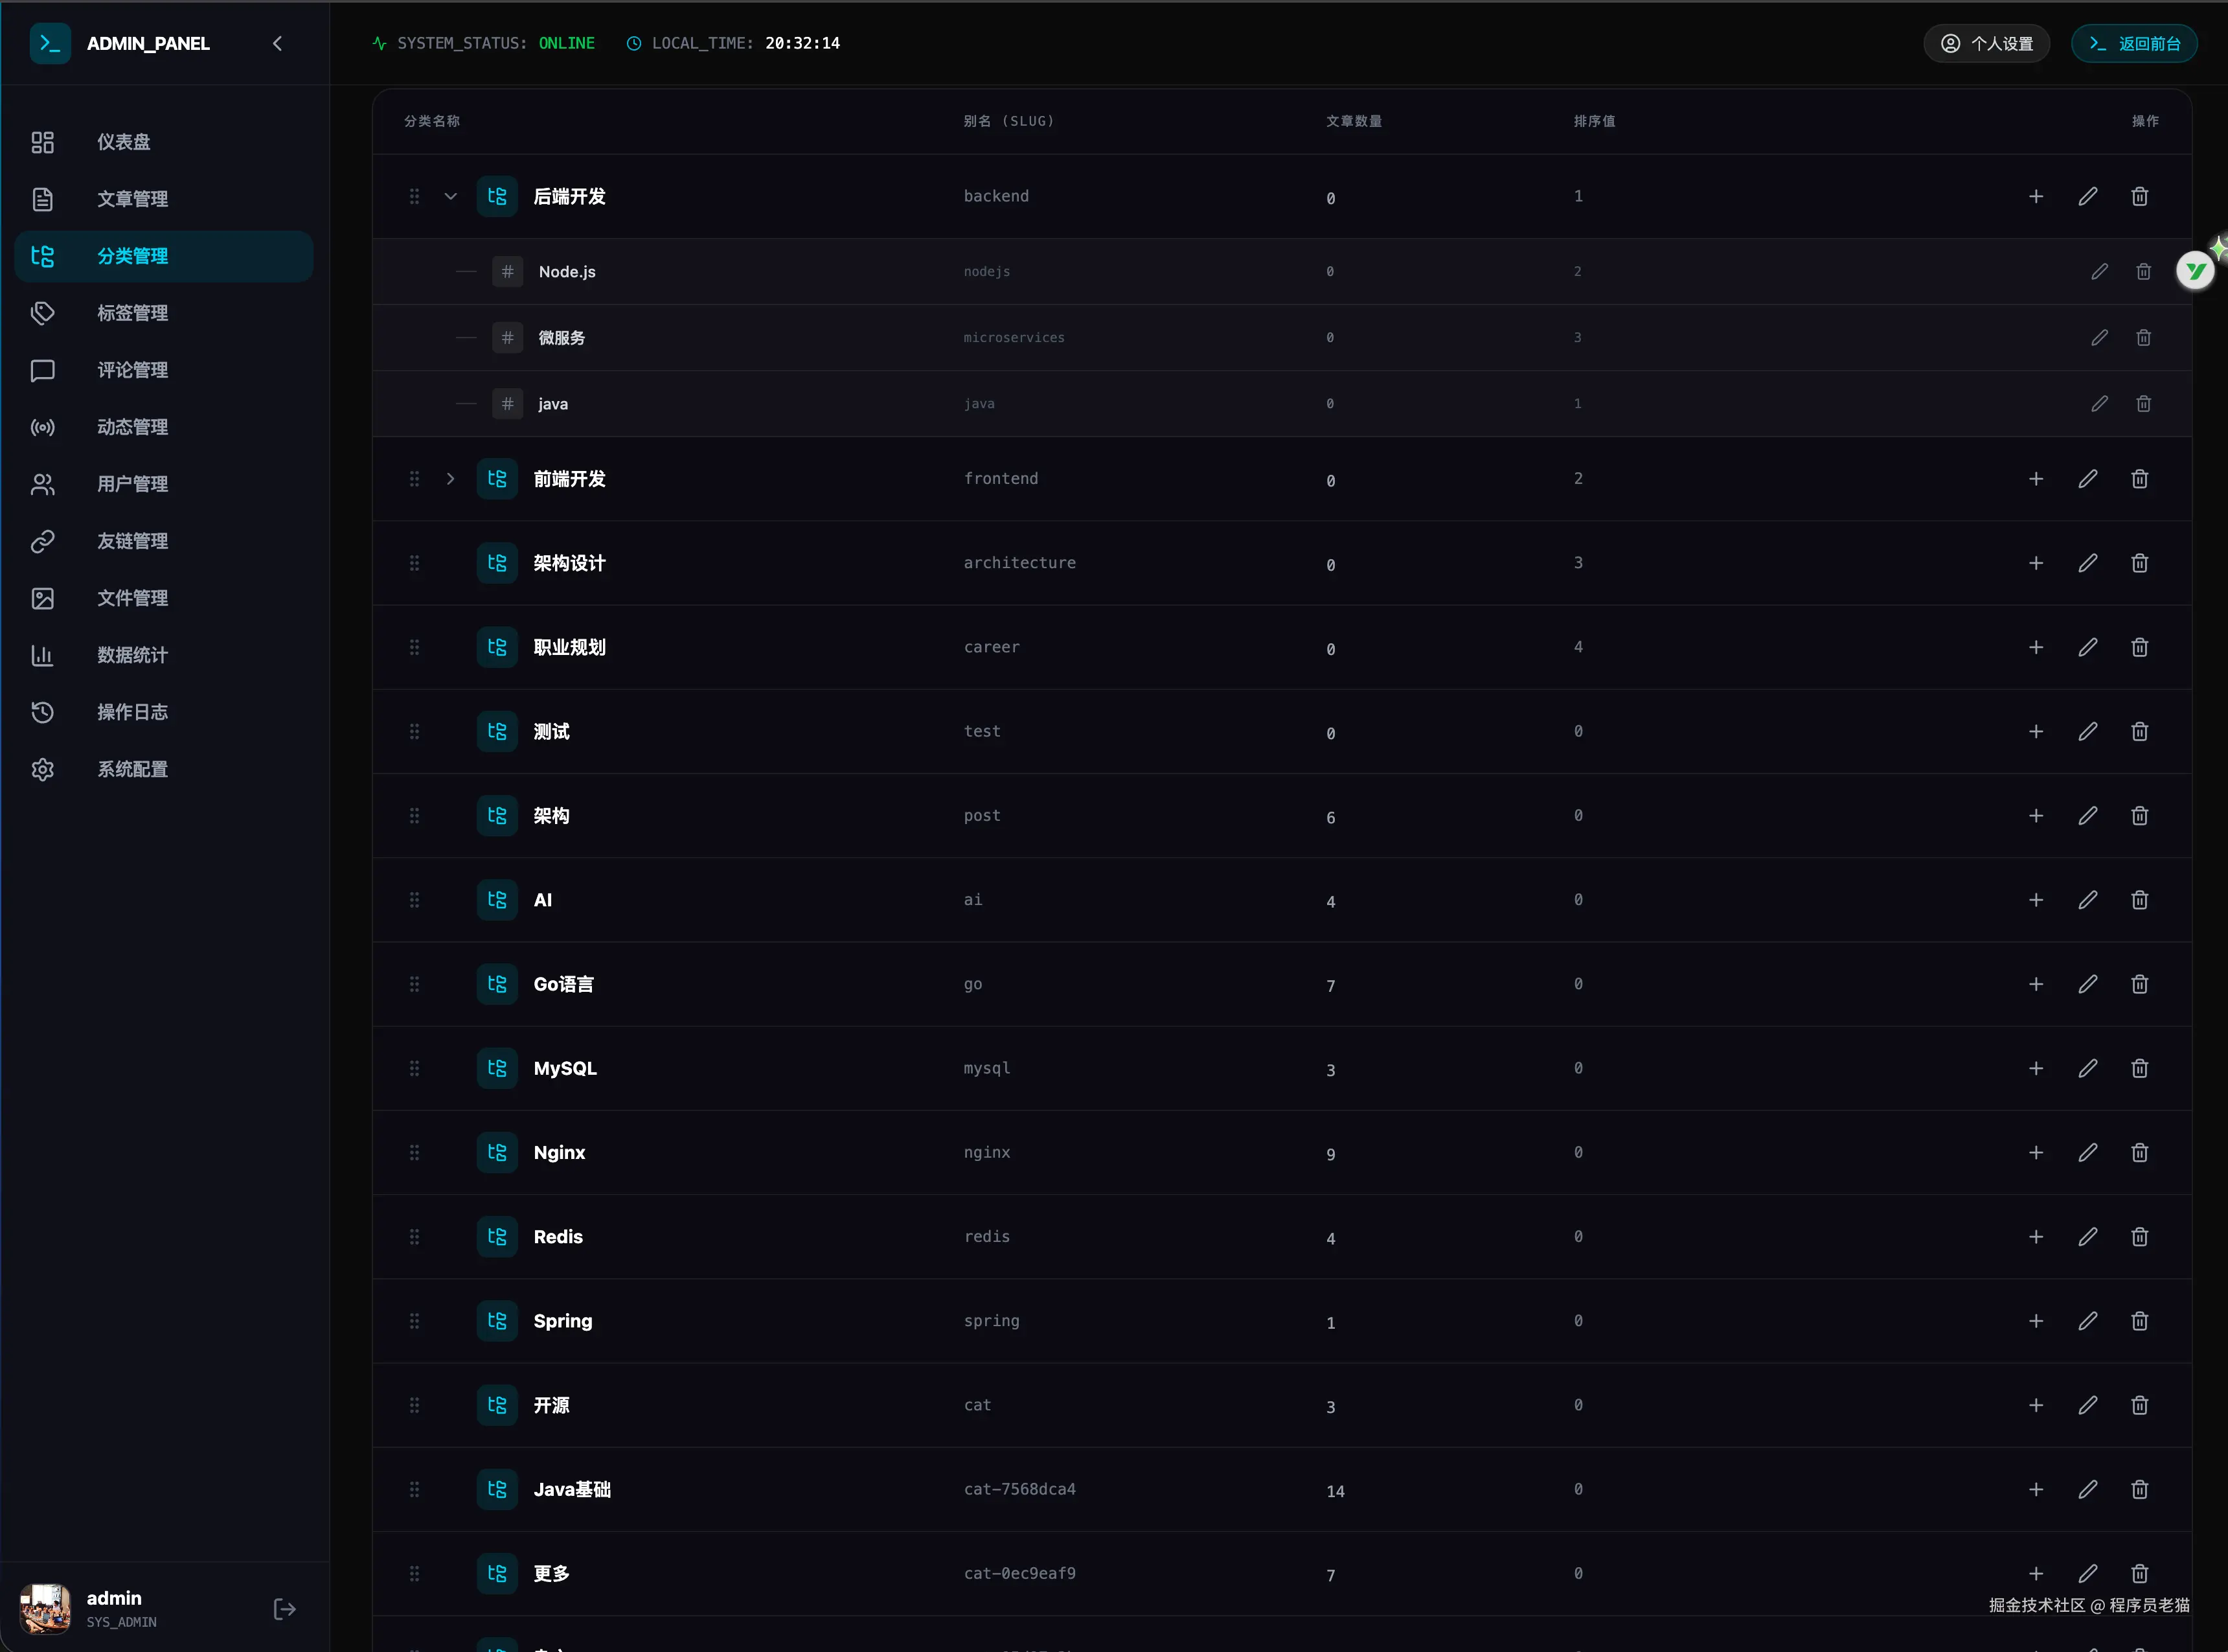Click the 友链管理 link icon

click(42, 541)
